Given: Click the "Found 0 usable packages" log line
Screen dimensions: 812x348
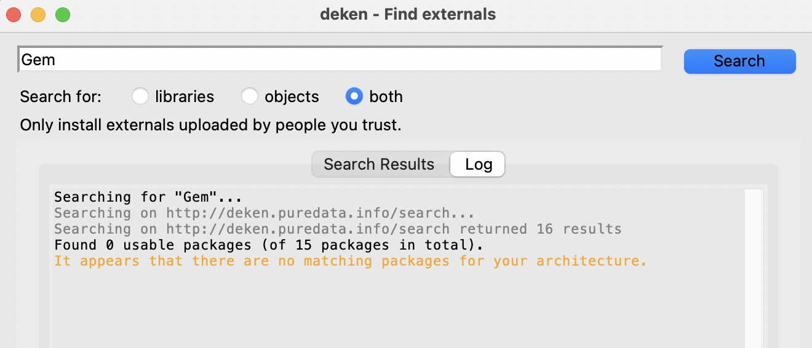Looking at the screenshot, I should 269,245.
